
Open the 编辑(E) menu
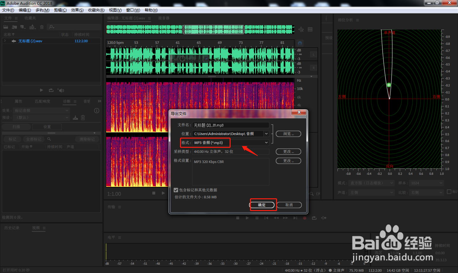(25, 10)
